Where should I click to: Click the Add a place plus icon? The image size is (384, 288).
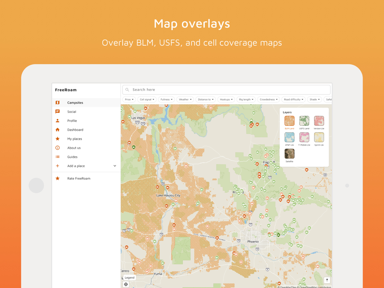pyautogui.click(x=58, y=166)
